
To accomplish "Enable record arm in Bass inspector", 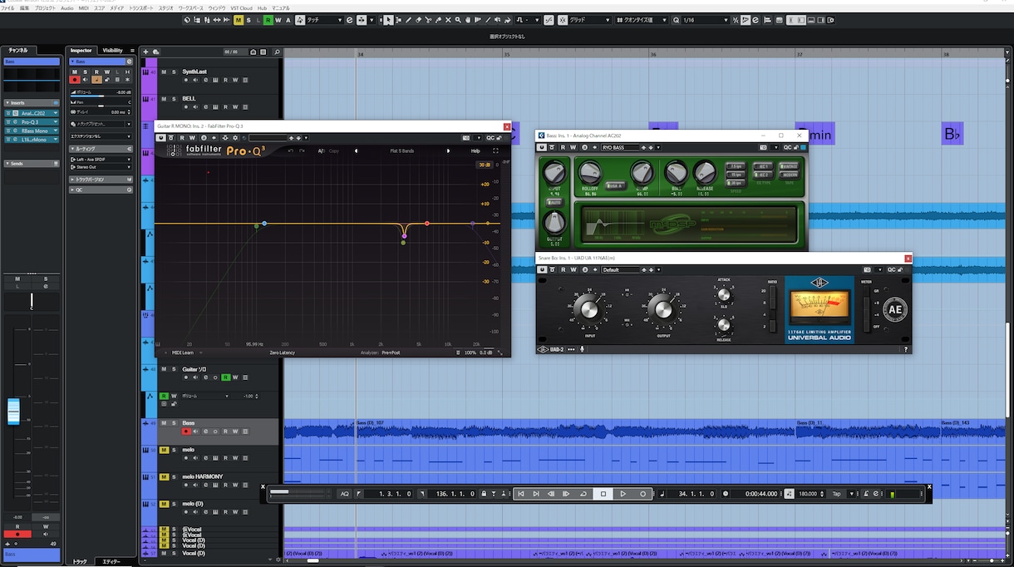I will pos(75,80).
